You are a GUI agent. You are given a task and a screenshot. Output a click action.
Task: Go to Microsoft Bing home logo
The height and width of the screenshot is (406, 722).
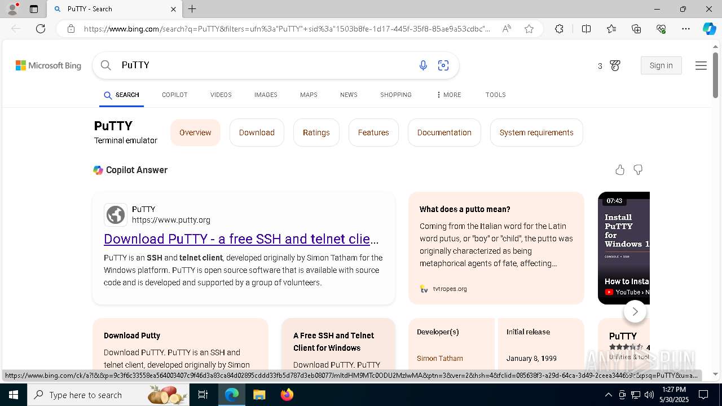pyautogui.click(x=49, y=65)
